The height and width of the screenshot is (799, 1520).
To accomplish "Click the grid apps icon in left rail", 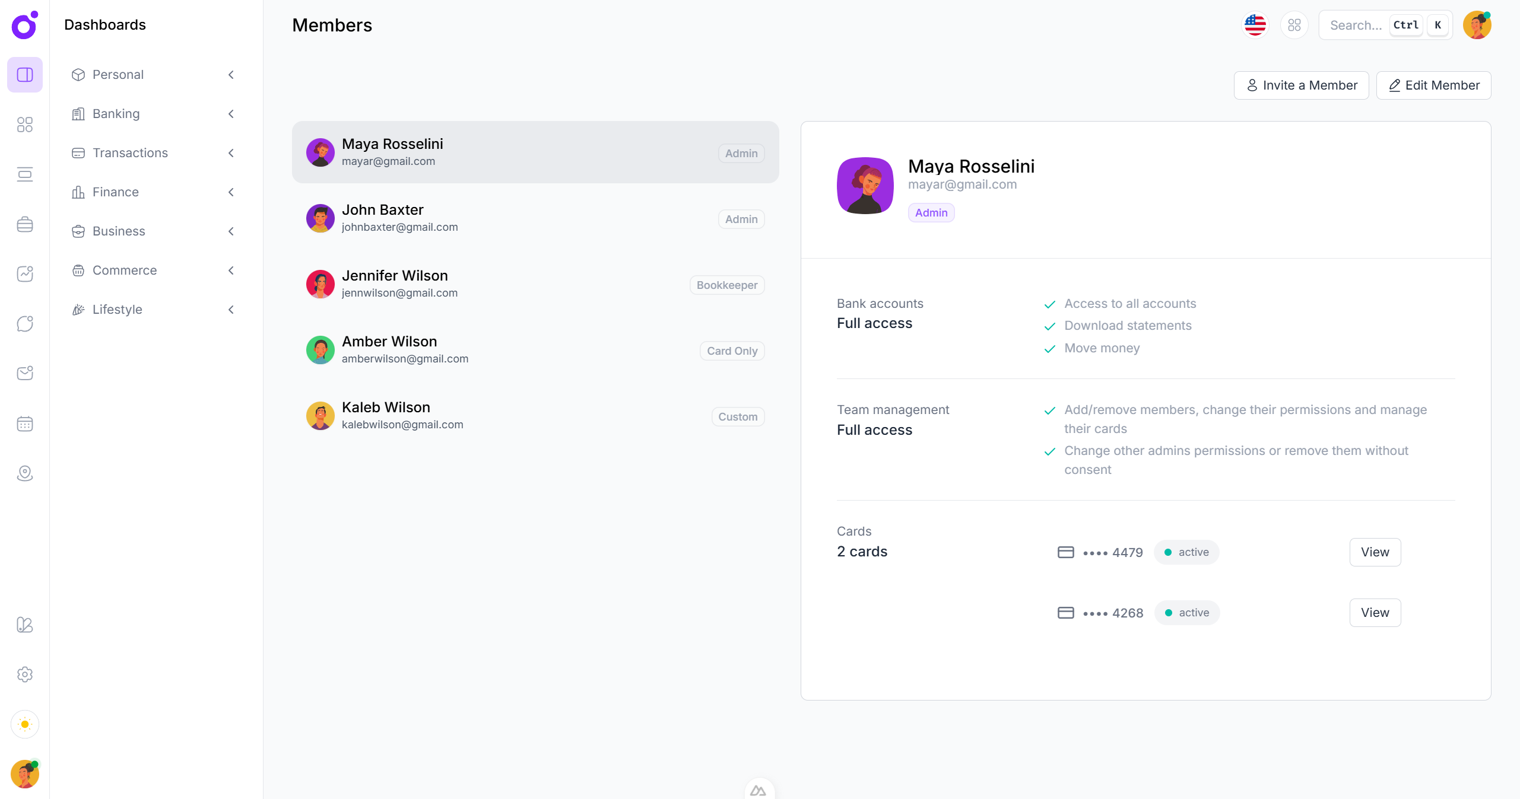I will coord(25,125).
